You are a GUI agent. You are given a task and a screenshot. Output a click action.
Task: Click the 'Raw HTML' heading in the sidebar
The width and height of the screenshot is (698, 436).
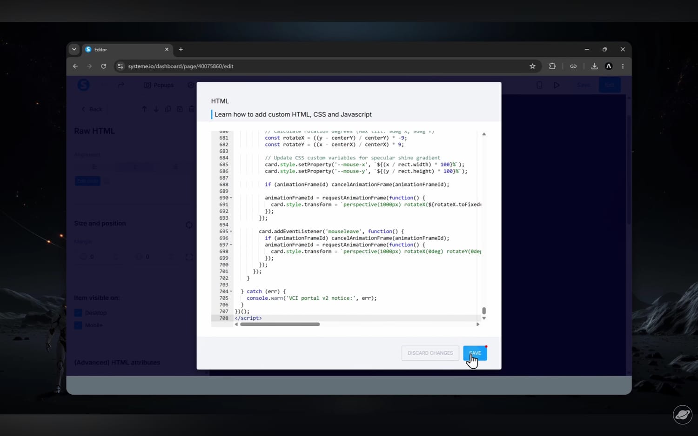point(94,131)
